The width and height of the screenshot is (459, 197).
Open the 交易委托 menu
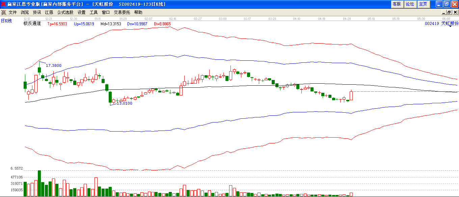(122, 12)
